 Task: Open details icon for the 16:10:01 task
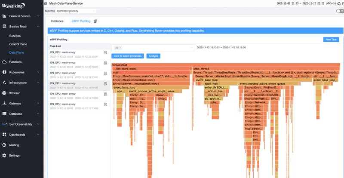(x=105, y=84)
